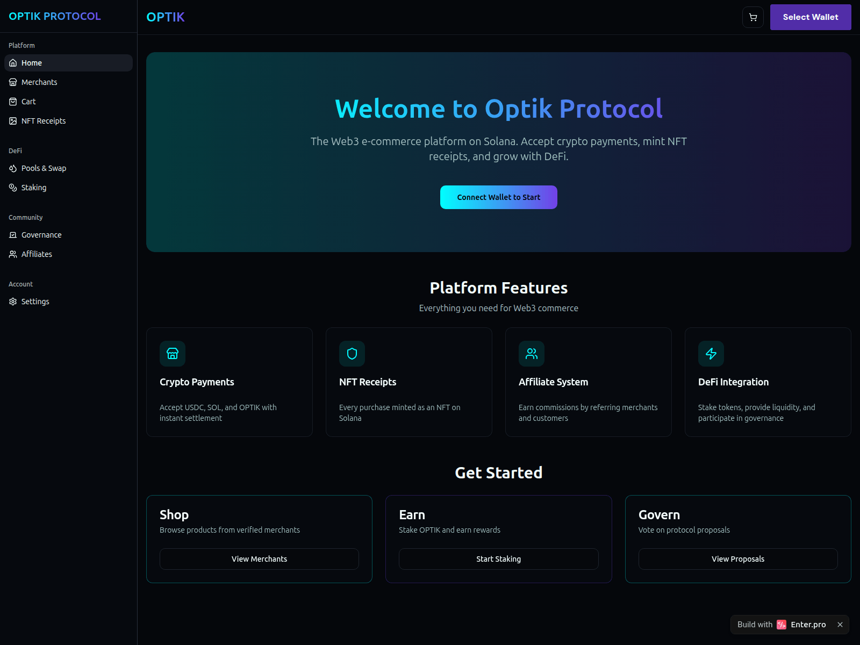Dismiss the Build with Enter.pro badge
The image size is (860, 645).
(840, 625)
